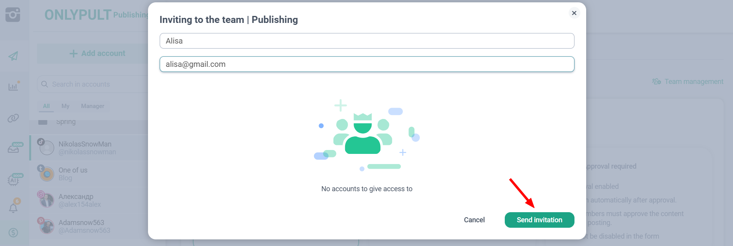Click the Instagram camera logo icon
Viewport: 733px width, 246px height.
coord(13,15)
